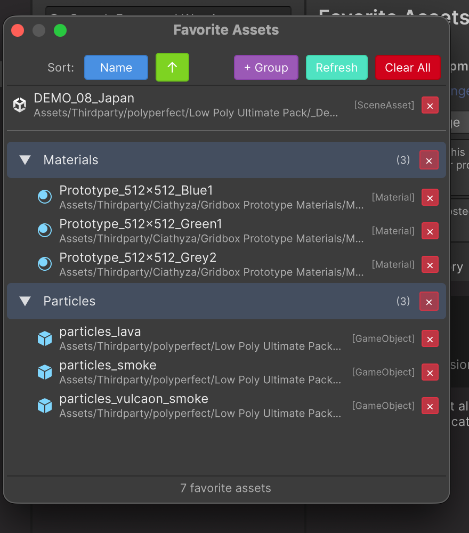469x533 pixels.
Task: Remove particles_vulcaon_smoke from favorites
Action: coord(430,406)
